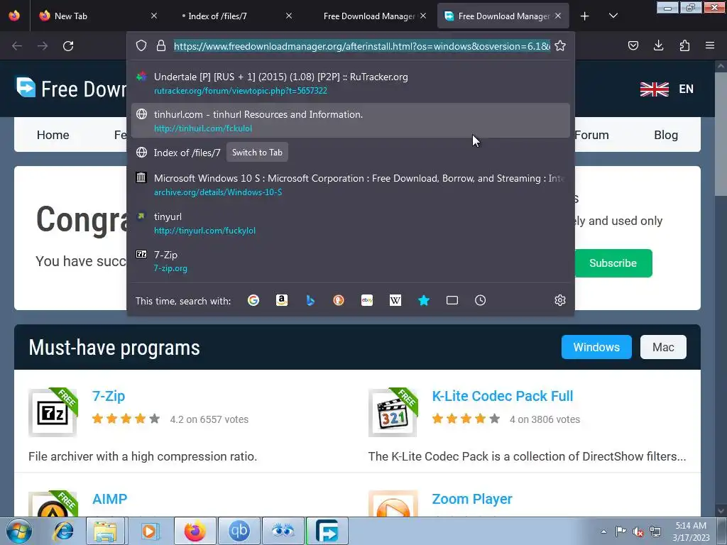The height and width of the screenshot is (545, 727).
Task: Open qBittorrent from taskbar
Action: point(239,531)
